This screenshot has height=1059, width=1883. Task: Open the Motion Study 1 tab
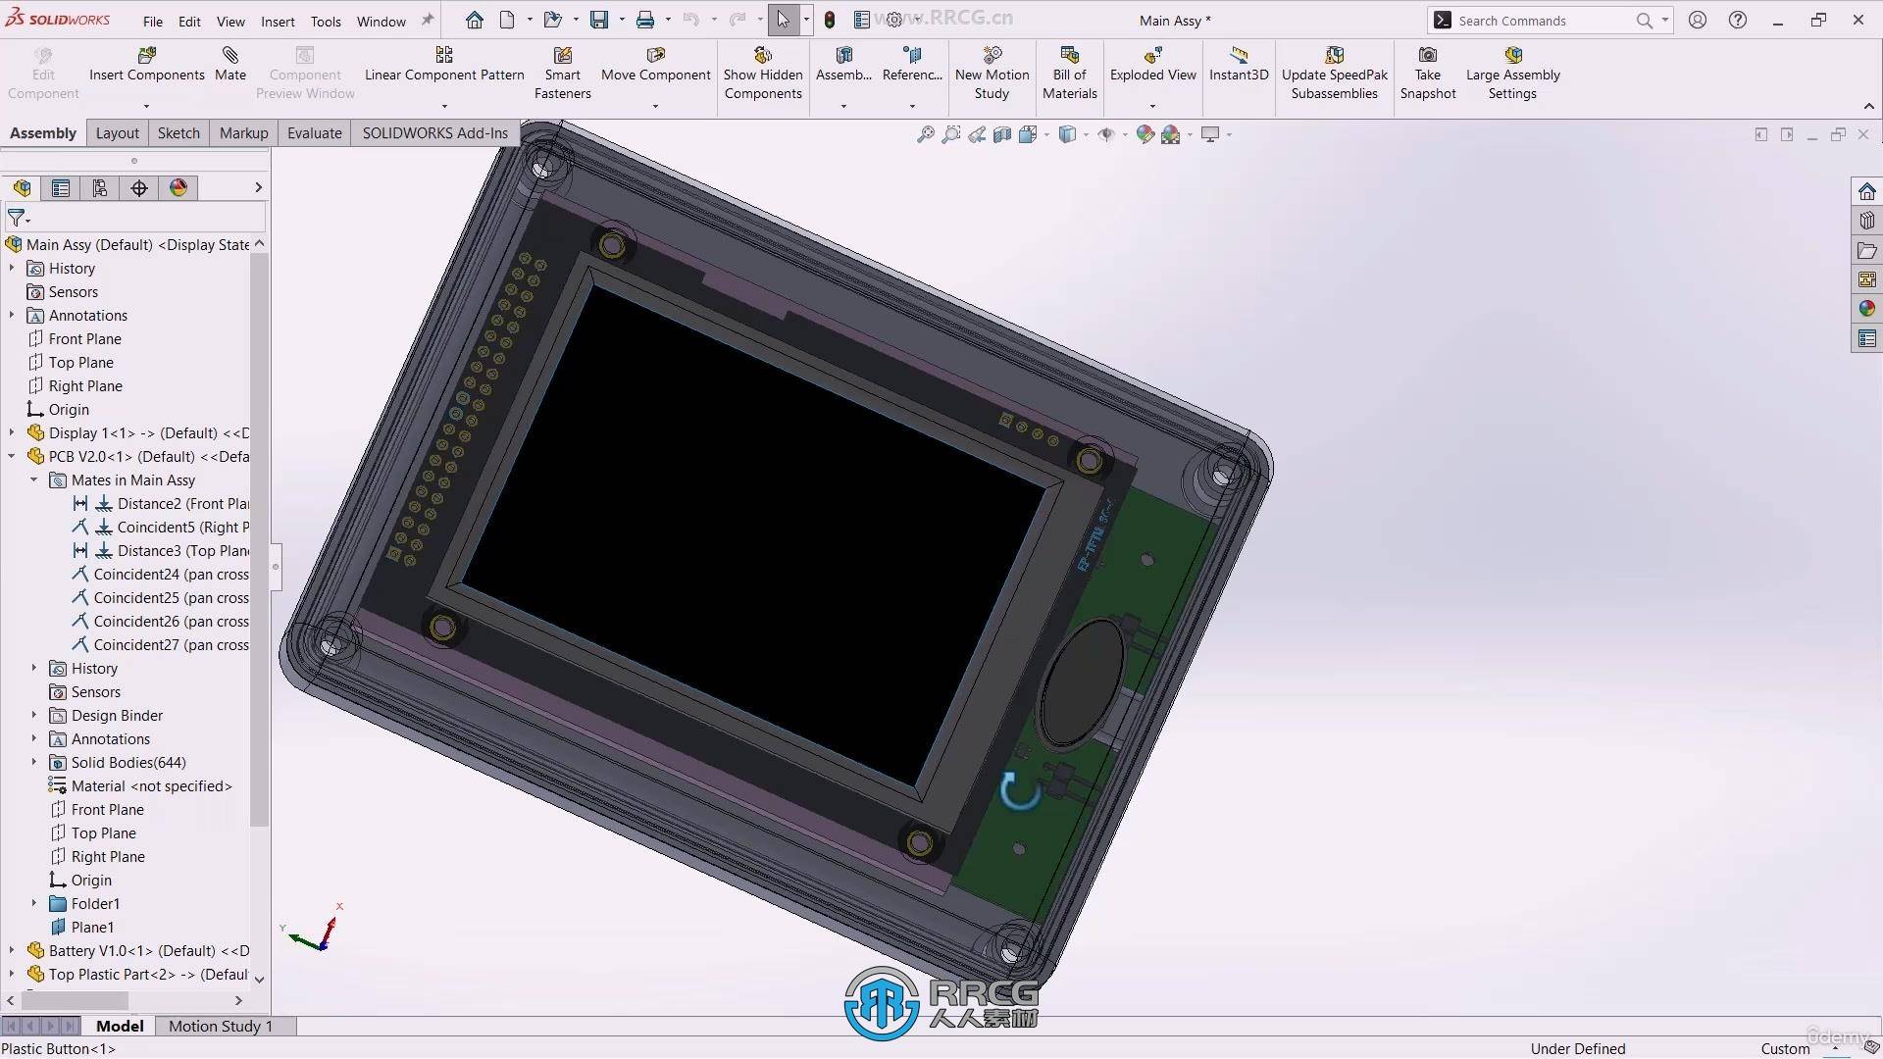(x=220, y=1026)
